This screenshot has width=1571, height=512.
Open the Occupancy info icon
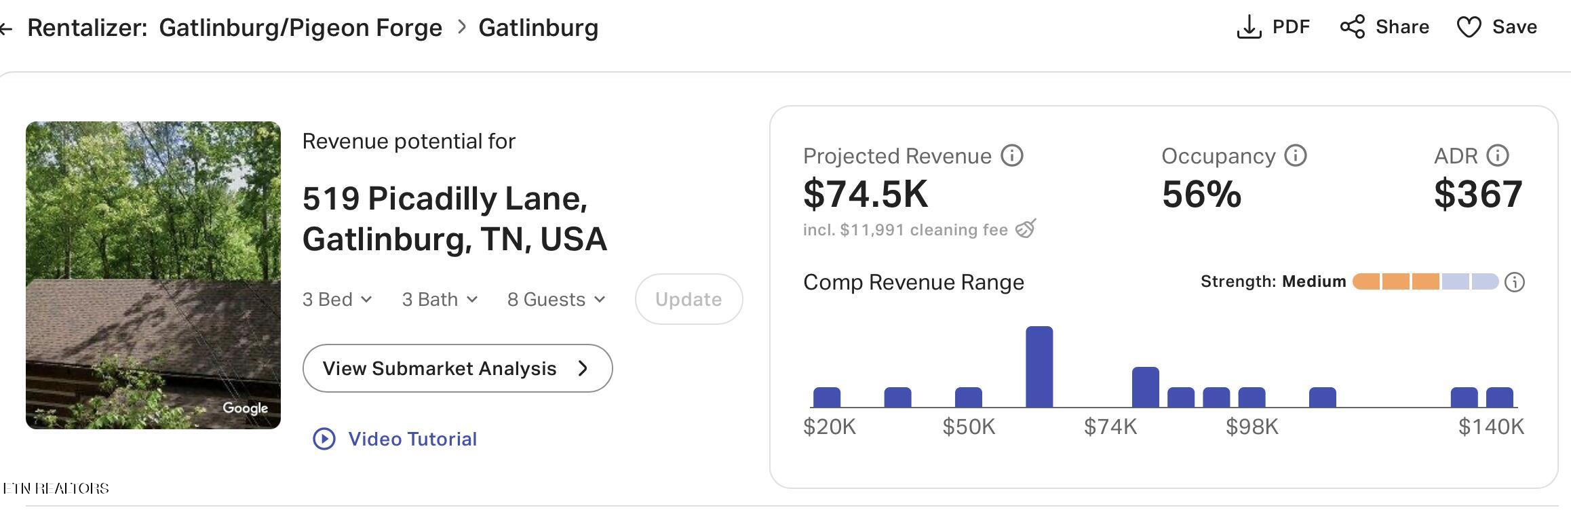tap(1296, 155)
